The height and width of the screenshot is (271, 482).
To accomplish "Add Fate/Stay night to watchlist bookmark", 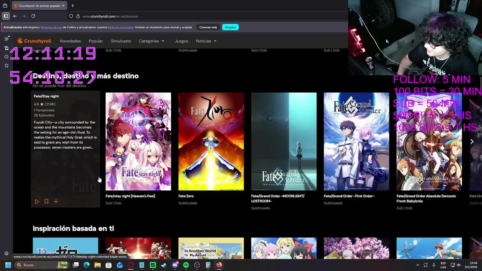I will point(46,202).
